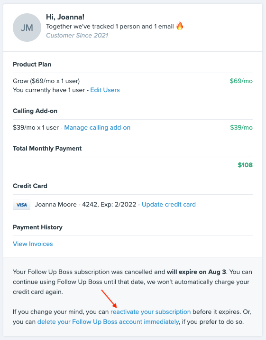Select the $69/mo plan price
Viewport: 266px width, 340px height.
pyautogui.click(x=241, y=81)
